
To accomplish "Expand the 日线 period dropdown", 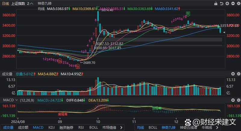I will (6, 4).
